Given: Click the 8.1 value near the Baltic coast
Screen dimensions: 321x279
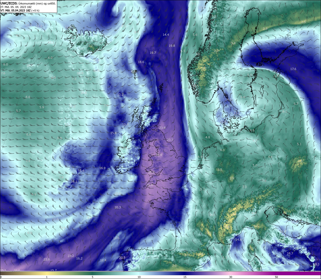Looking at the screenshot, I should click(285, 112).
